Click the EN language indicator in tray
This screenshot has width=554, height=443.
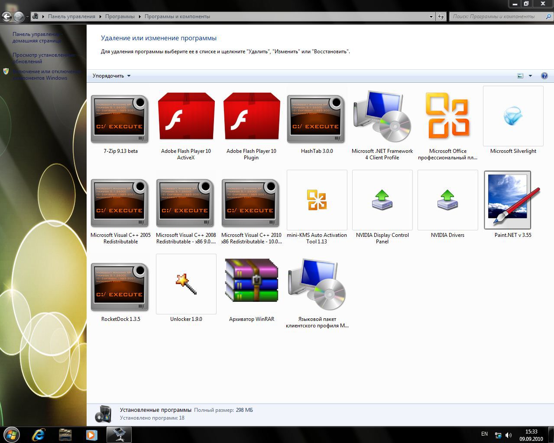(x=484, y=434)
